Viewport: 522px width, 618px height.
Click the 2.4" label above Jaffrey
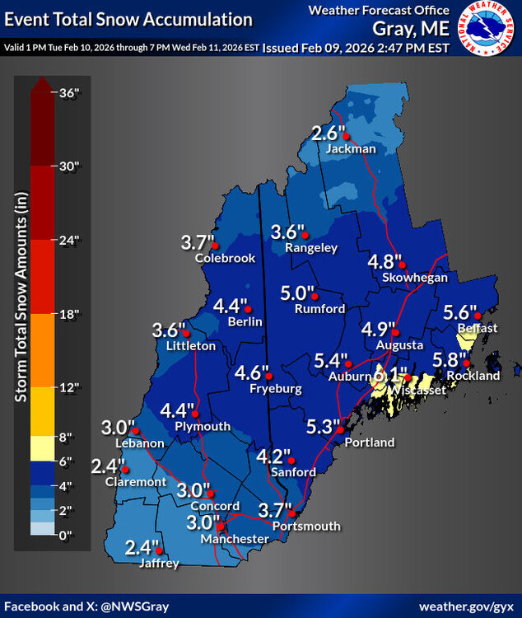tap(142, 547)
